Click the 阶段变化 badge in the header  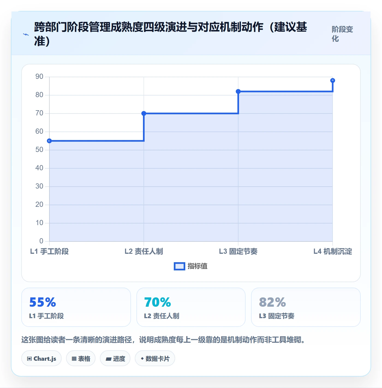342,34
